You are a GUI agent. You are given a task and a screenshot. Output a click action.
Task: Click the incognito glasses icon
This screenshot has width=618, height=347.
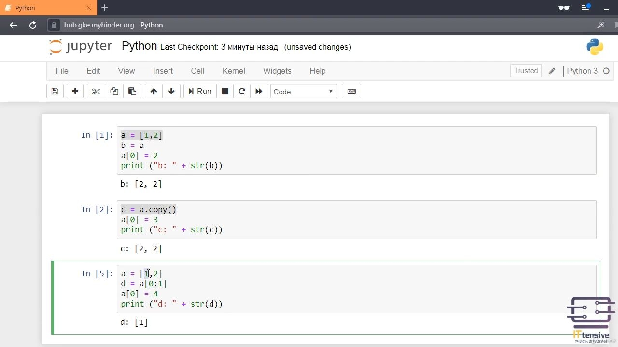[563, 8]
